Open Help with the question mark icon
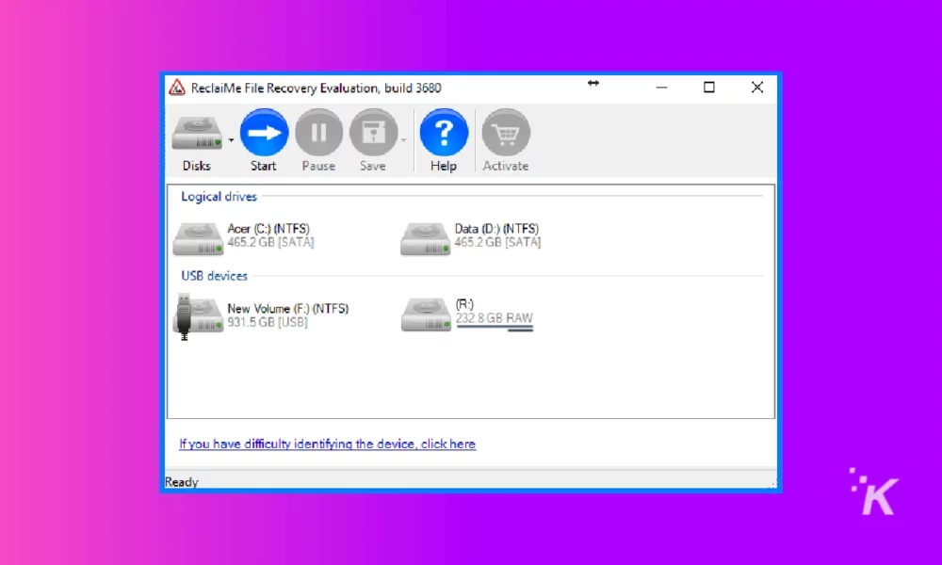The height and width of the screenshot is (565, 942). coord(444,134)
